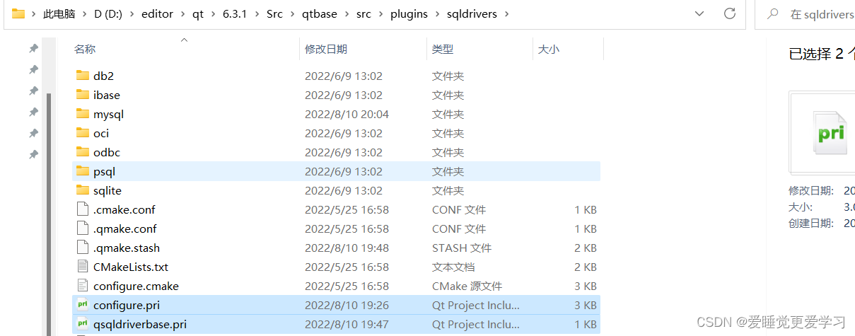Expand the chevron after plugins breadcrumb
855x336 pixels.
click(x=437, y=13)
